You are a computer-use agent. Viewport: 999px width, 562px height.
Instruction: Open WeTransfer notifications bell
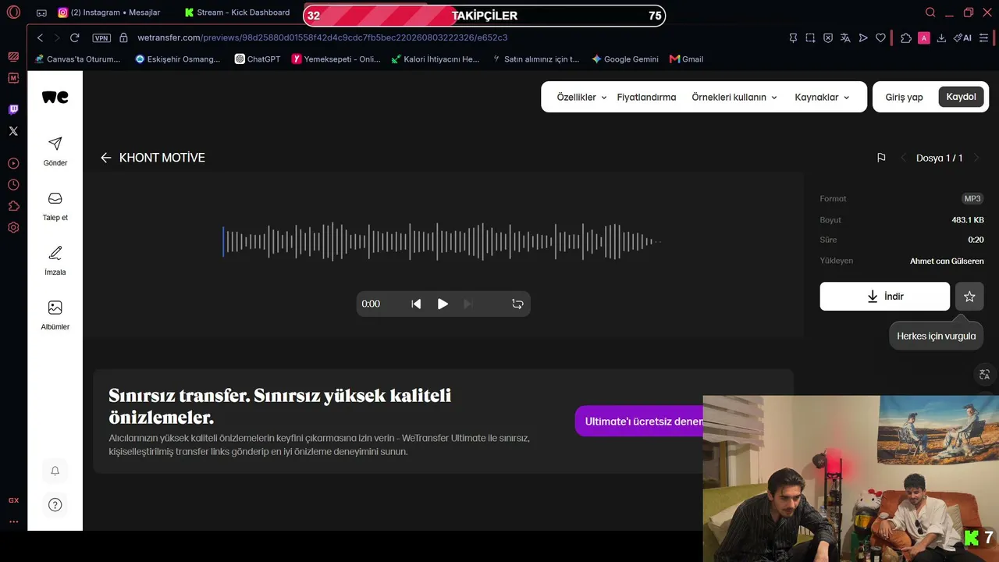(55, 471)
